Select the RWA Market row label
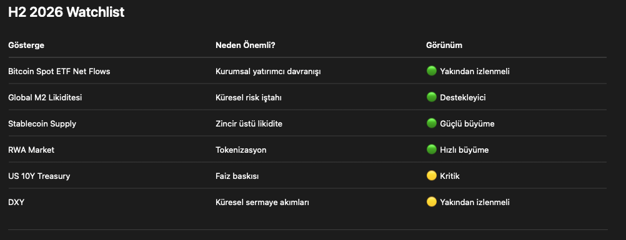626x240 pixels. click(x=31, y=150)
